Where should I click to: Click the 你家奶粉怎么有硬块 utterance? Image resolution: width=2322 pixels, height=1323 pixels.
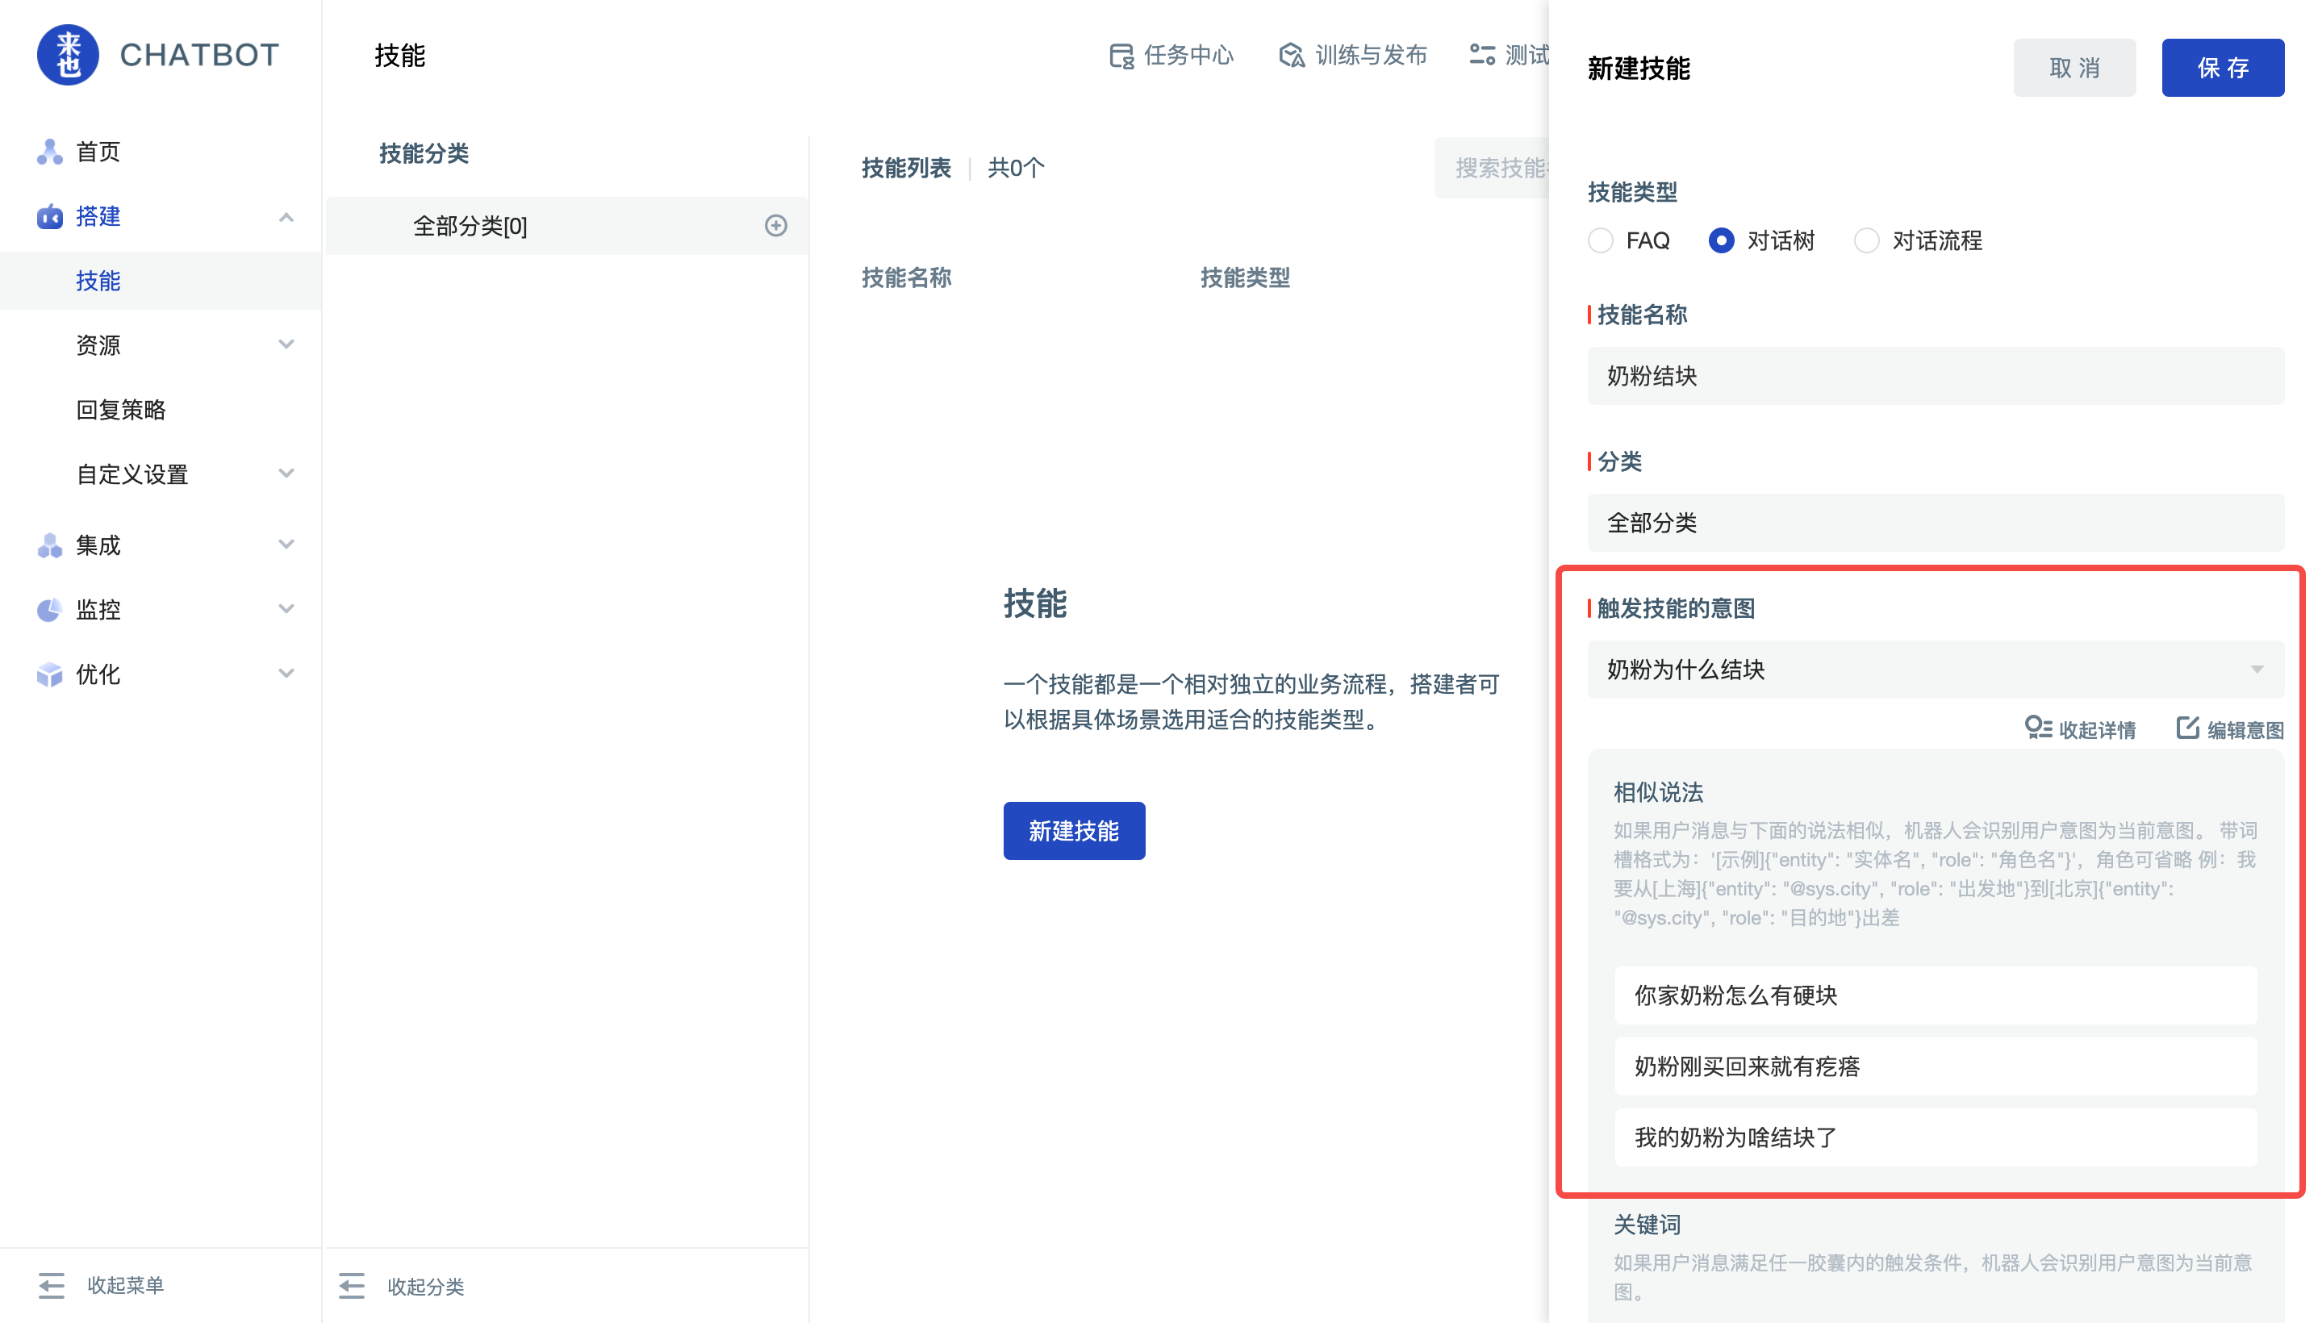pos(1935,995)
